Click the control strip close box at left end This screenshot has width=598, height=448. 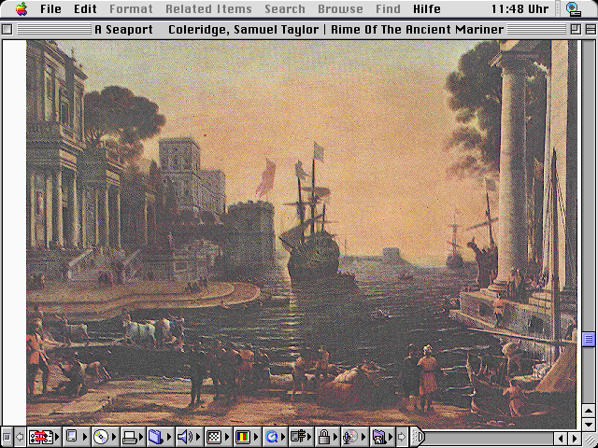coord(7,437)
